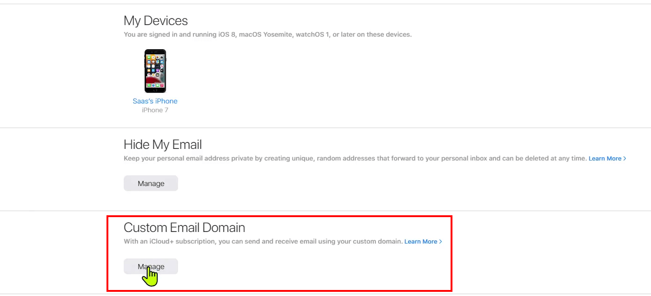
Task: Click the Custom Email Domain section heading
Action: [185, 227]
